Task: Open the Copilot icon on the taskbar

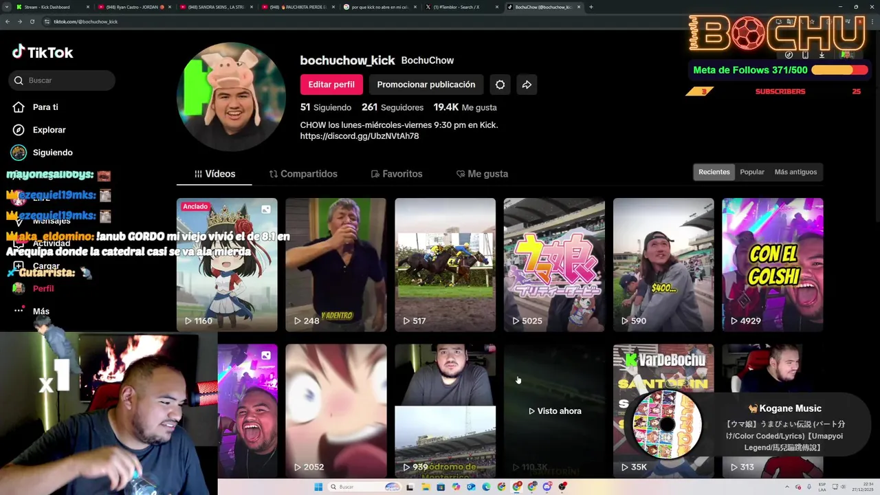Action: coord(456,487)
